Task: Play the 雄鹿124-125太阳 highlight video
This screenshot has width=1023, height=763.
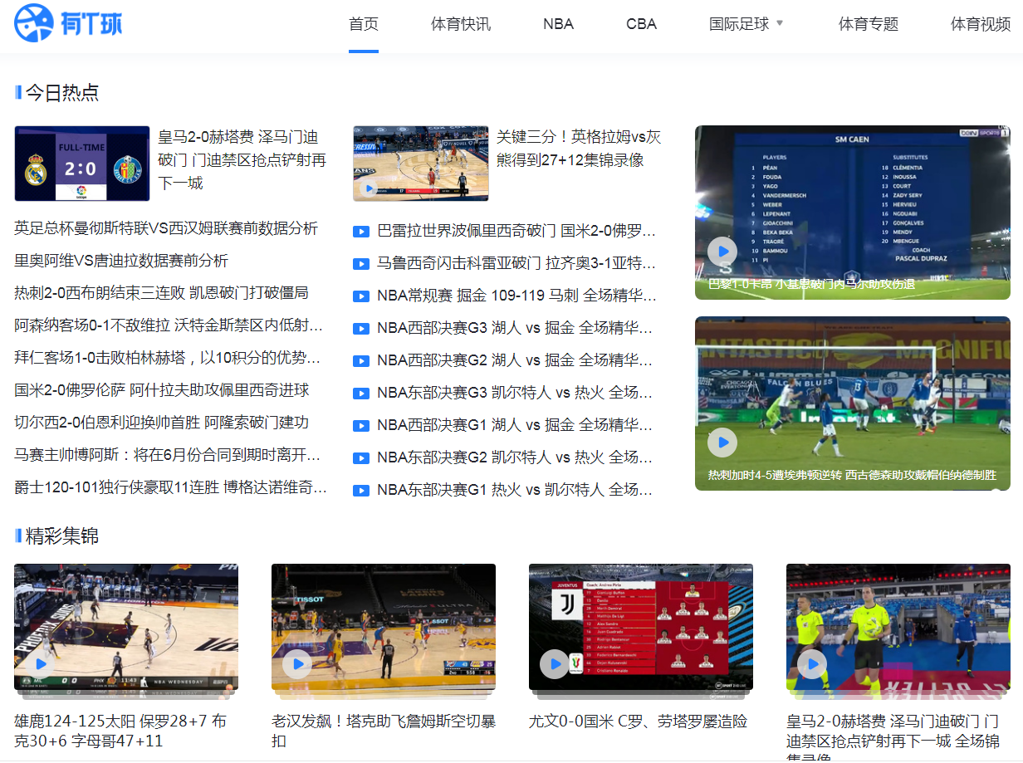Action: click(x=40, y=664)
